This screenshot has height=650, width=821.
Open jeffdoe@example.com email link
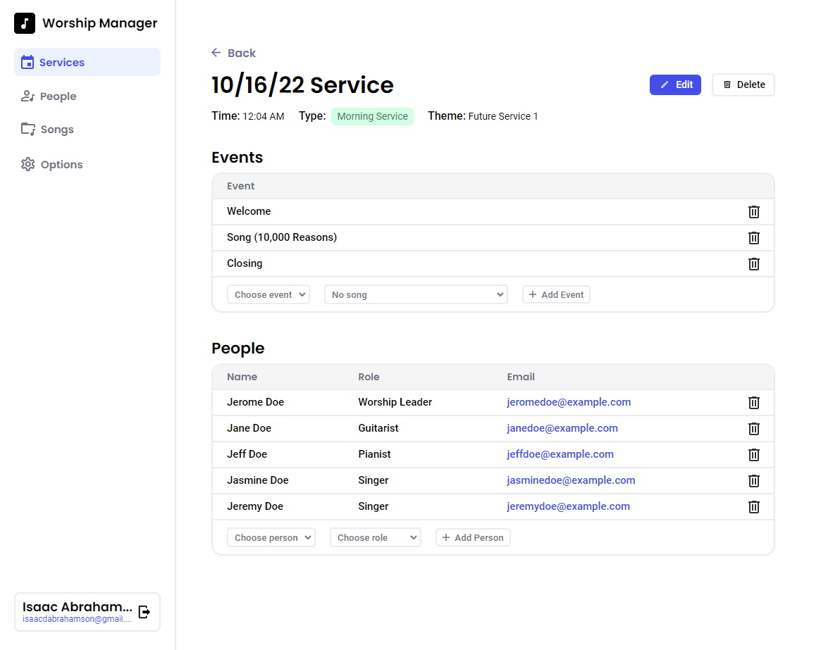click(x=560, y=454)
